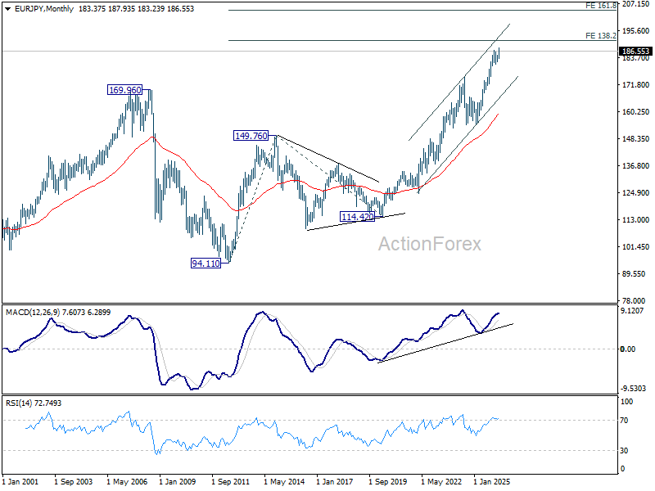Select the 1 Jan 2009 date marker
The image size is (655, 491).
[177, 482]
